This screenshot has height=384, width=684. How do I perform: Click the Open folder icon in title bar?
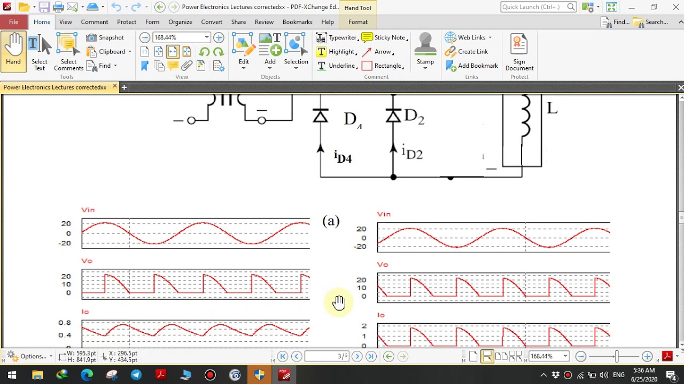coord(23,7)
